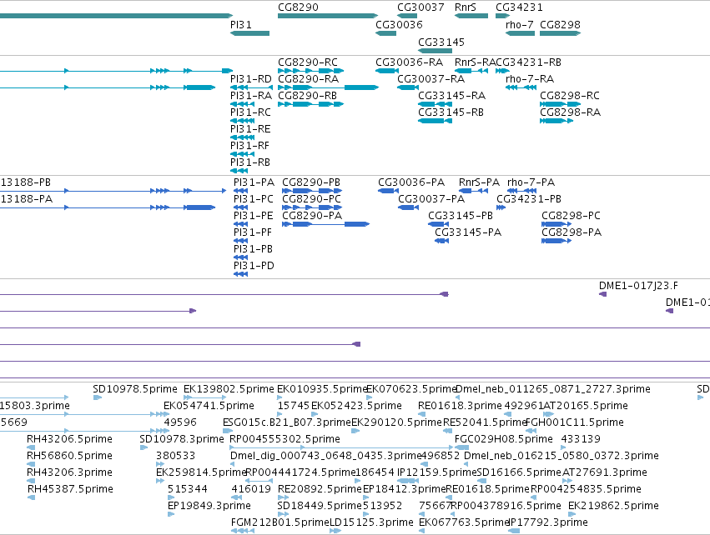This screenshot has width=710, height=535.
Task: Click EST label AT27691.3prime
Action: (x=605, y=473)
